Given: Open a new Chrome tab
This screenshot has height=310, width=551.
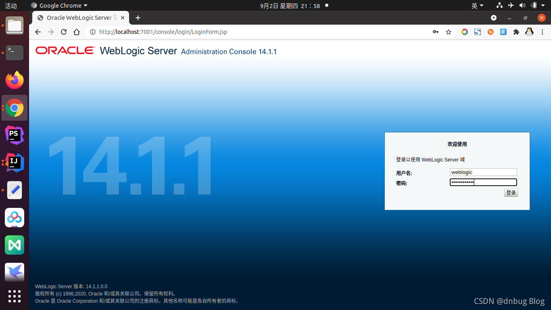Looking at the screenshot, I should [138, 18].
